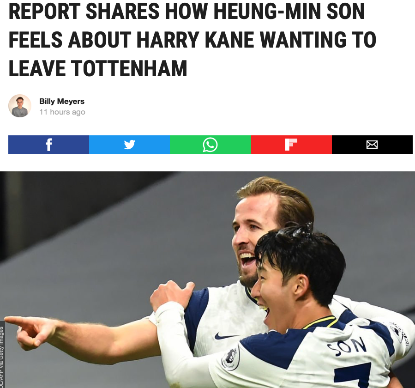Open Billy Meyers' author avatar
The width and height of the screenshot is (415, 388).
pyautogui.click(x=20, y=106)
